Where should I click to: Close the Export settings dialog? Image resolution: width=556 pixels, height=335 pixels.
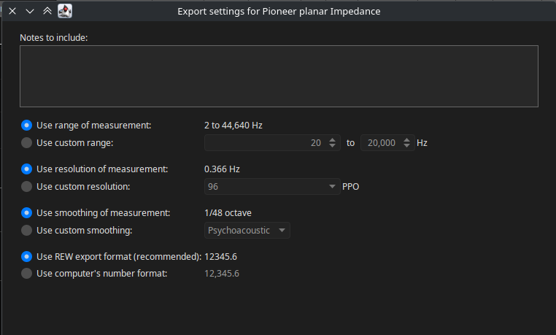coord(12,11)
